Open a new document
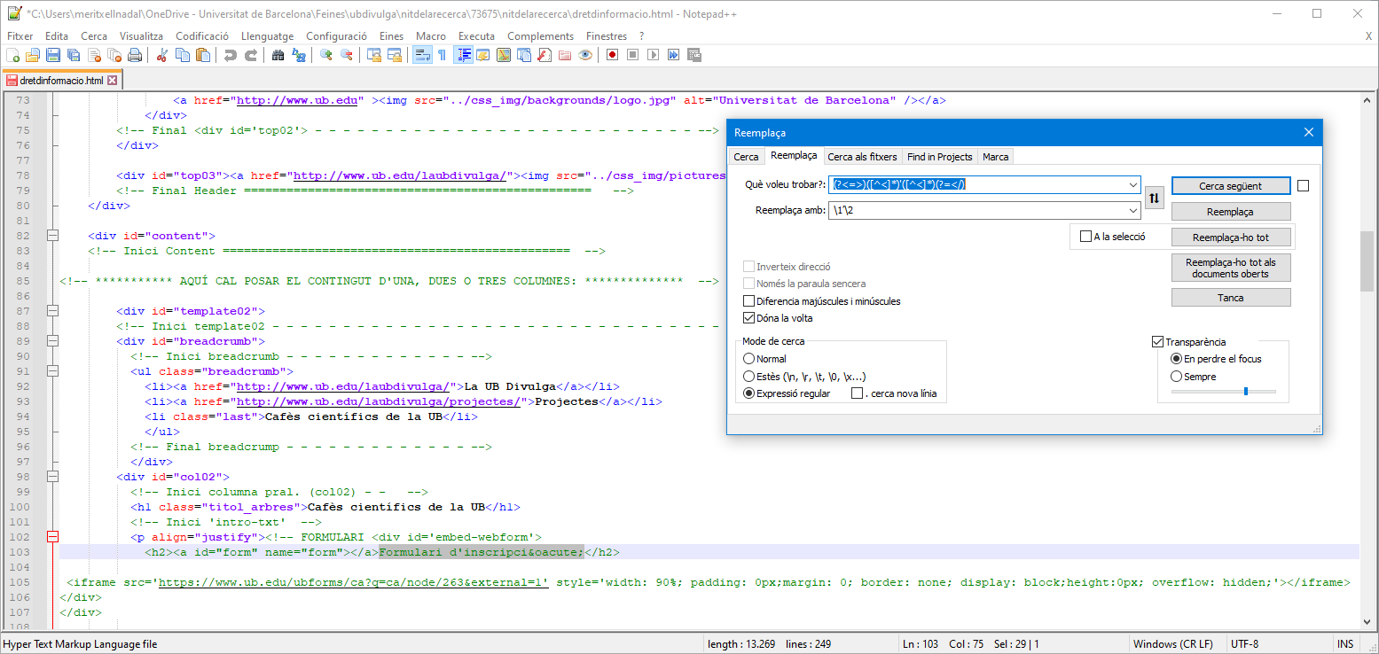Image resolution: width=1379 pixels, height=654 pixels. click(x=14, y=54)
